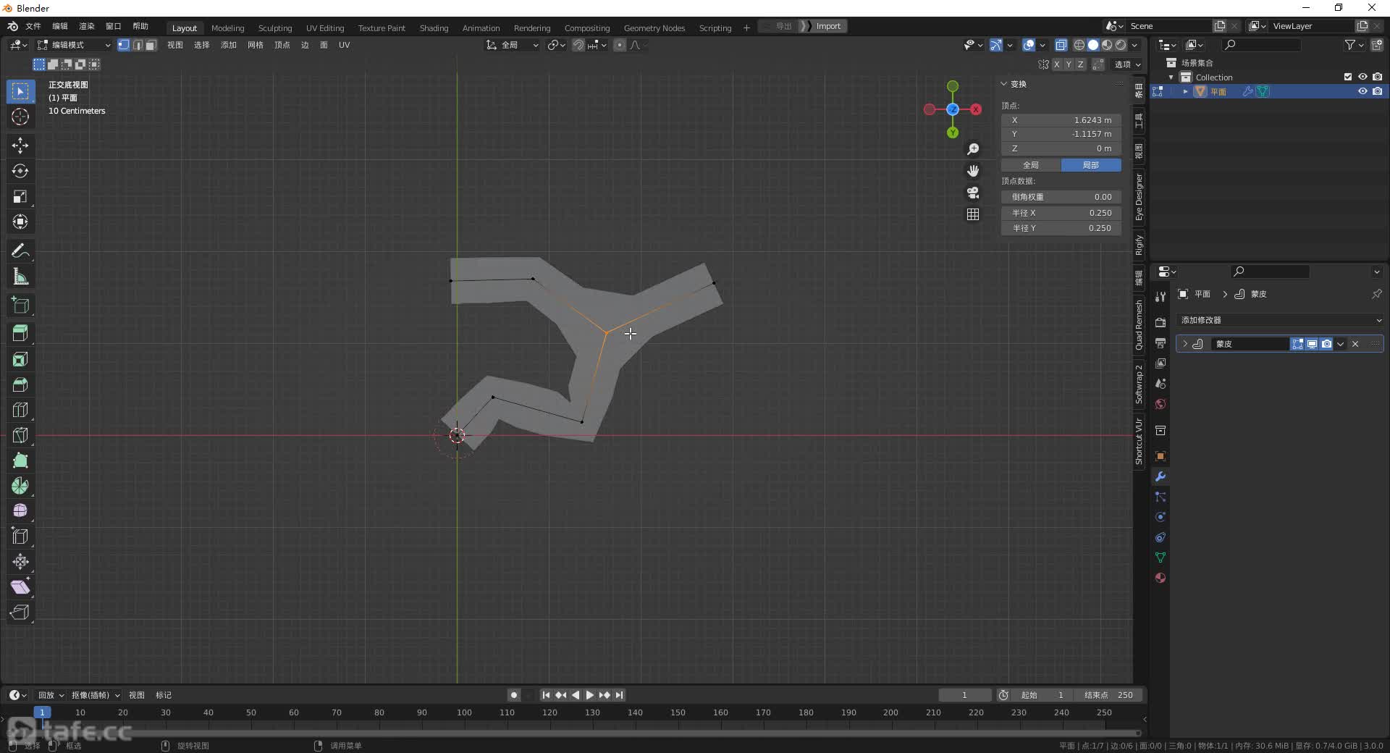Remove the 蒙皮 modifier
Image resolution: width=1390 pixels, height=753 pixels.
(x=1355, y=344)
